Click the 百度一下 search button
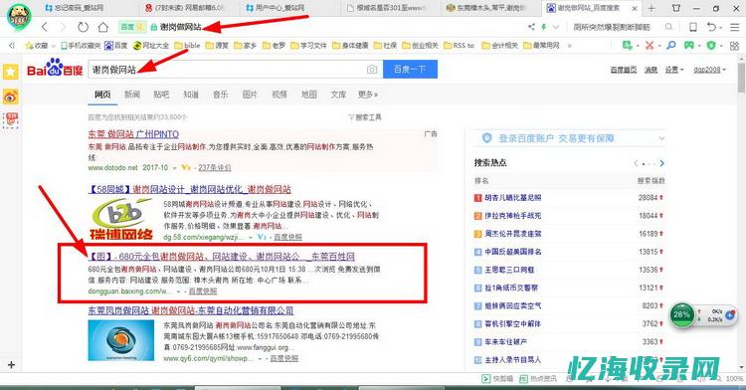Viewport: 746px width, 390px height. (410, 70)
